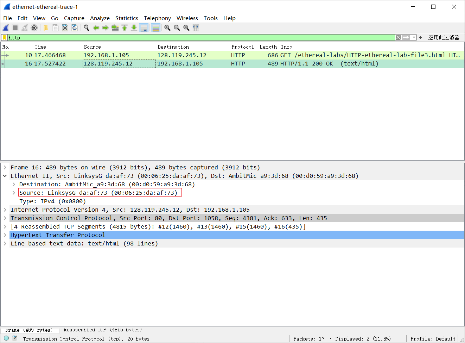Add a filter button with plus icon
This screenshot has width=465, height=343.
[x=420, y=37]
